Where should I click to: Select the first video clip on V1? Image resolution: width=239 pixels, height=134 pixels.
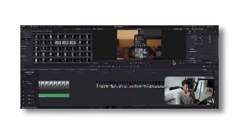(54, 84)
